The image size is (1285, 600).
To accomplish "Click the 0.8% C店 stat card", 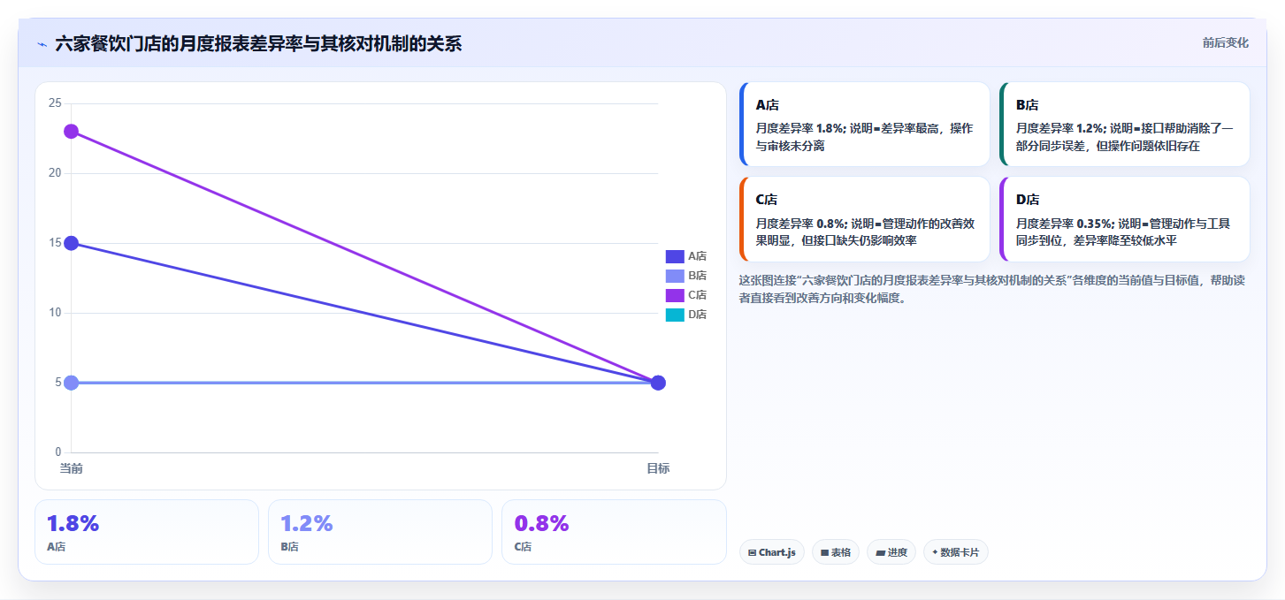I will pyautogui.click(x=614, y=532).
